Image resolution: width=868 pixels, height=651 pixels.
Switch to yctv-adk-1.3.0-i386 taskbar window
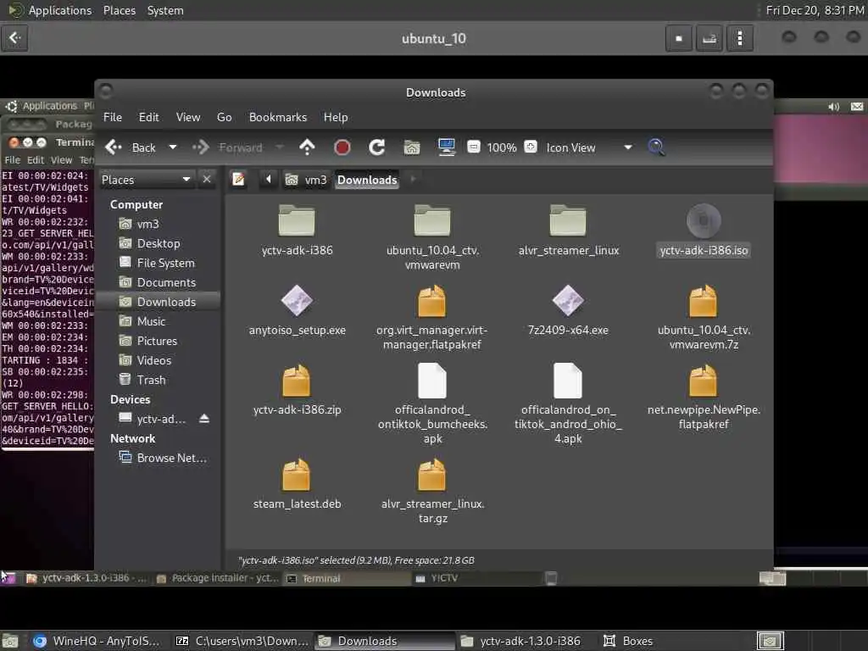[x=521, y=641]
